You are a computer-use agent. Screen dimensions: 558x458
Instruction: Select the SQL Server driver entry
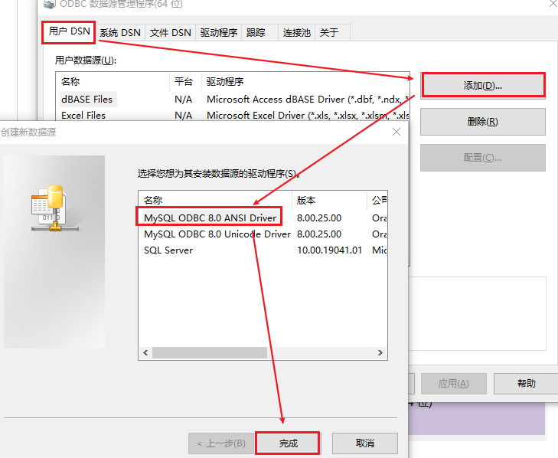coord(168,250)
